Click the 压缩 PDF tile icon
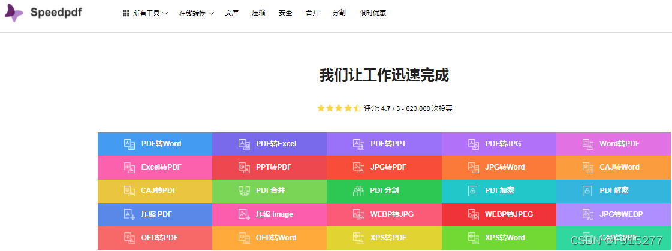 pos(129,214)
